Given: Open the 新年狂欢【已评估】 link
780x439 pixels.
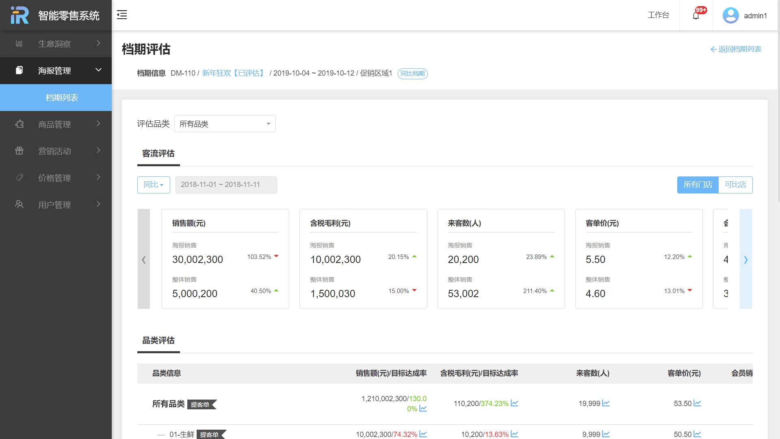Looking at the screenshot, I should 234,73.
